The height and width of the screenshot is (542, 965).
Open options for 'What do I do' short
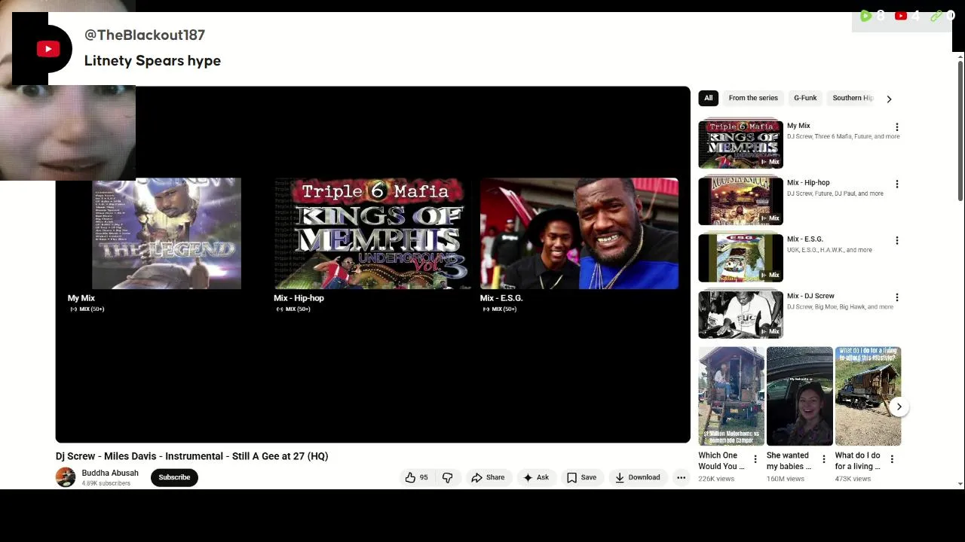[892, 459]
